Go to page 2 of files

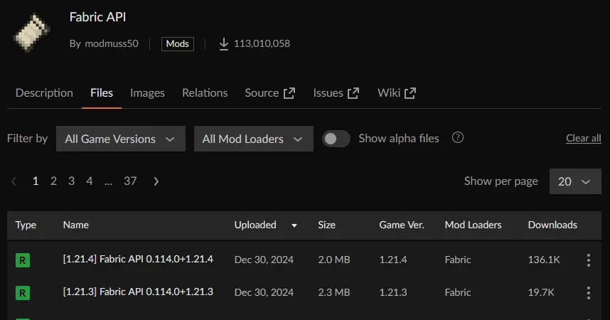(54, 181)
